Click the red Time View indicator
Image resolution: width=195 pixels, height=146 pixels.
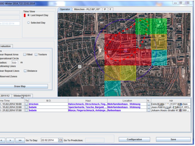(25, 15)
